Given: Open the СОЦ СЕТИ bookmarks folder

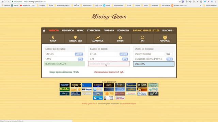Looking at the screenshot, I should point(97,5).
